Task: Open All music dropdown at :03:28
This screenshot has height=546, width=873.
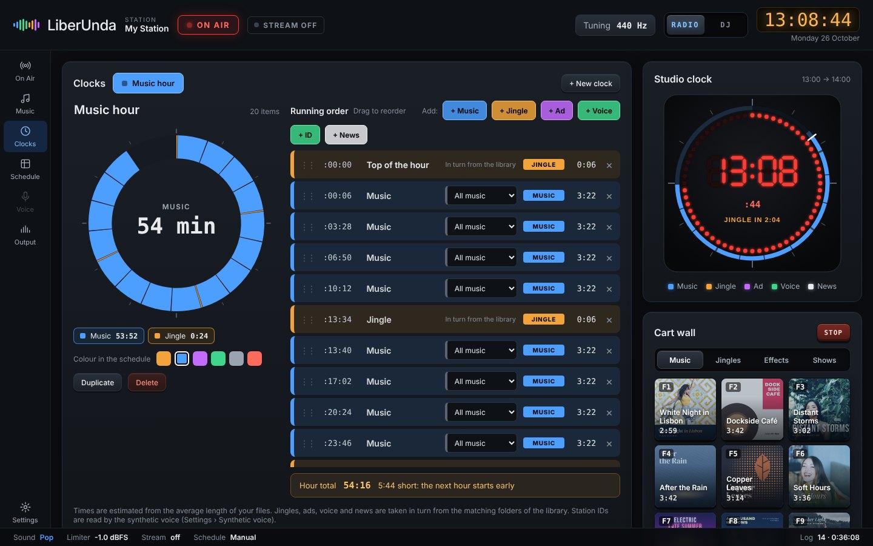Action: 482,226
